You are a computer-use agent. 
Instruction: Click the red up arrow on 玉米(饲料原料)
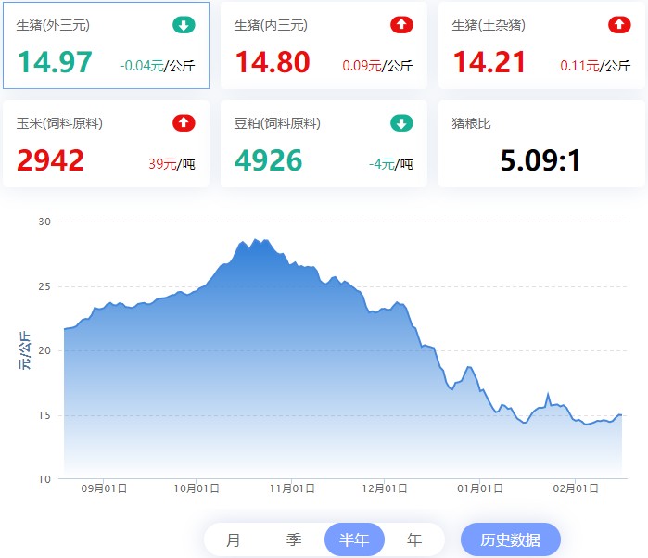(184, 123)
